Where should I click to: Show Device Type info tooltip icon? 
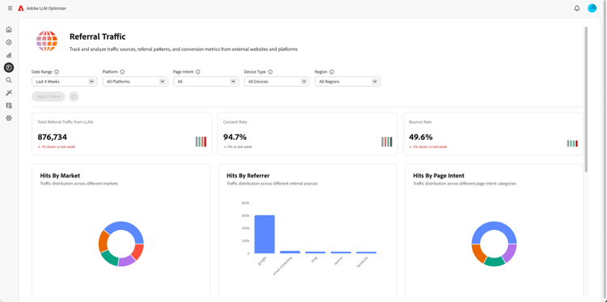pyautogui.click(x=270, y=72)
